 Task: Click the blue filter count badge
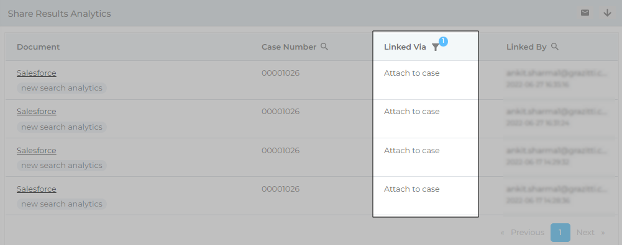[x=443, y=41]
